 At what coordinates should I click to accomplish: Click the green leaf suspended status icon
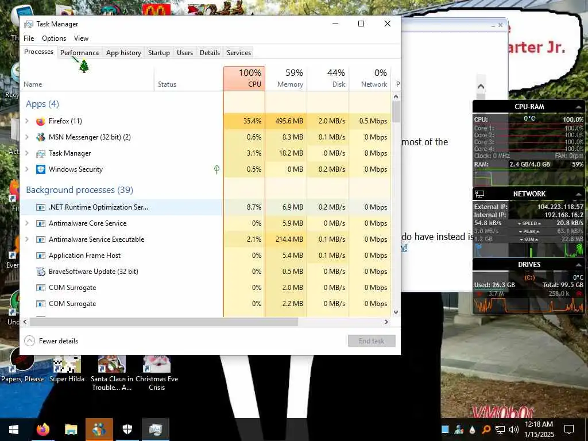(216, 169)
